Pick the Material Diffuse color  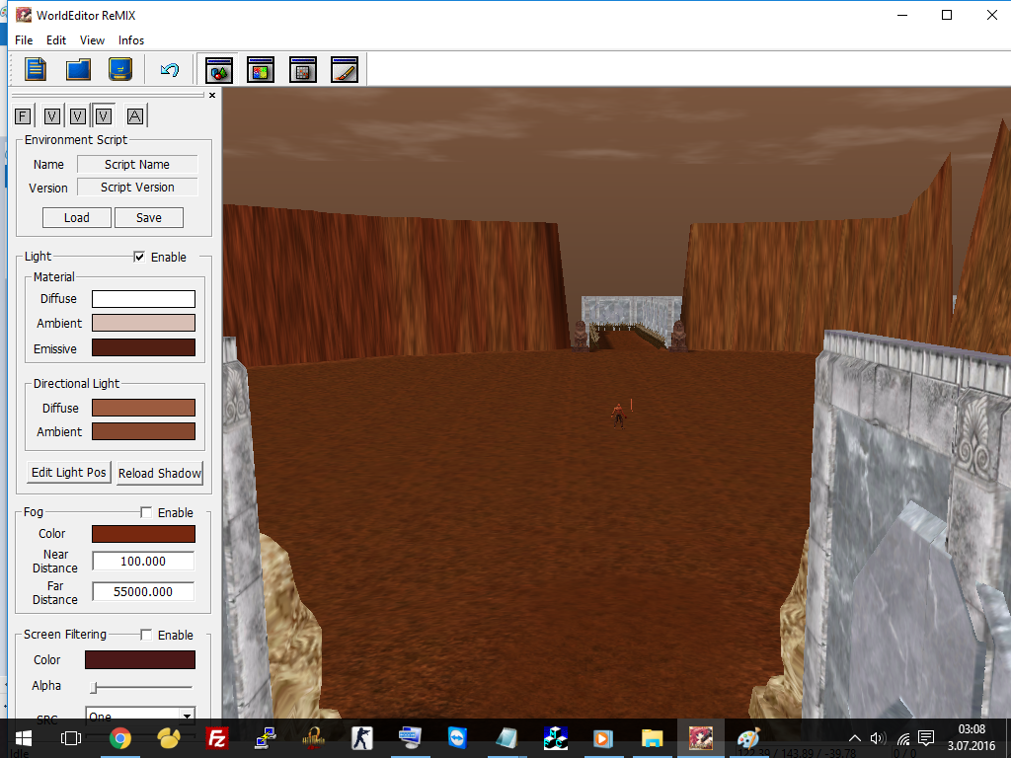[x=143, y=299]
